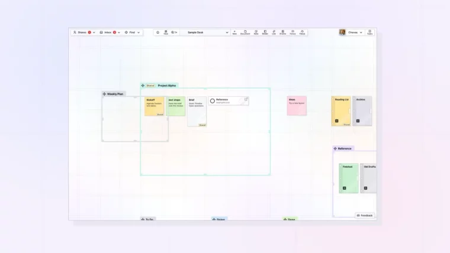The image size is (450, 253).
Task: Add a New item from the toolbar
Action: coord(234,33)
